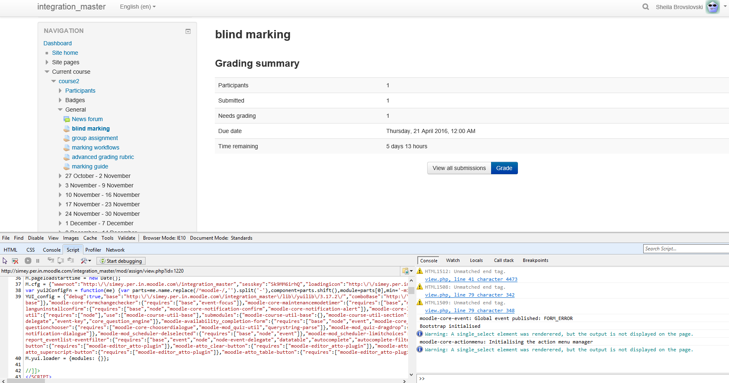The width and height of the screenshot is (729, 383).
Task: Open the Validate menu in developer tools
Action: click(x=127, y=238)
